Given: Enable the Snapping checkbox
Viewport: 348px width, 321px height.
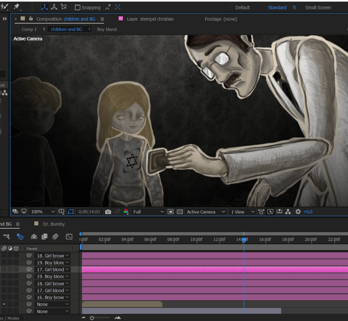Looking at the screenshot, I should (x=77, y=7).
